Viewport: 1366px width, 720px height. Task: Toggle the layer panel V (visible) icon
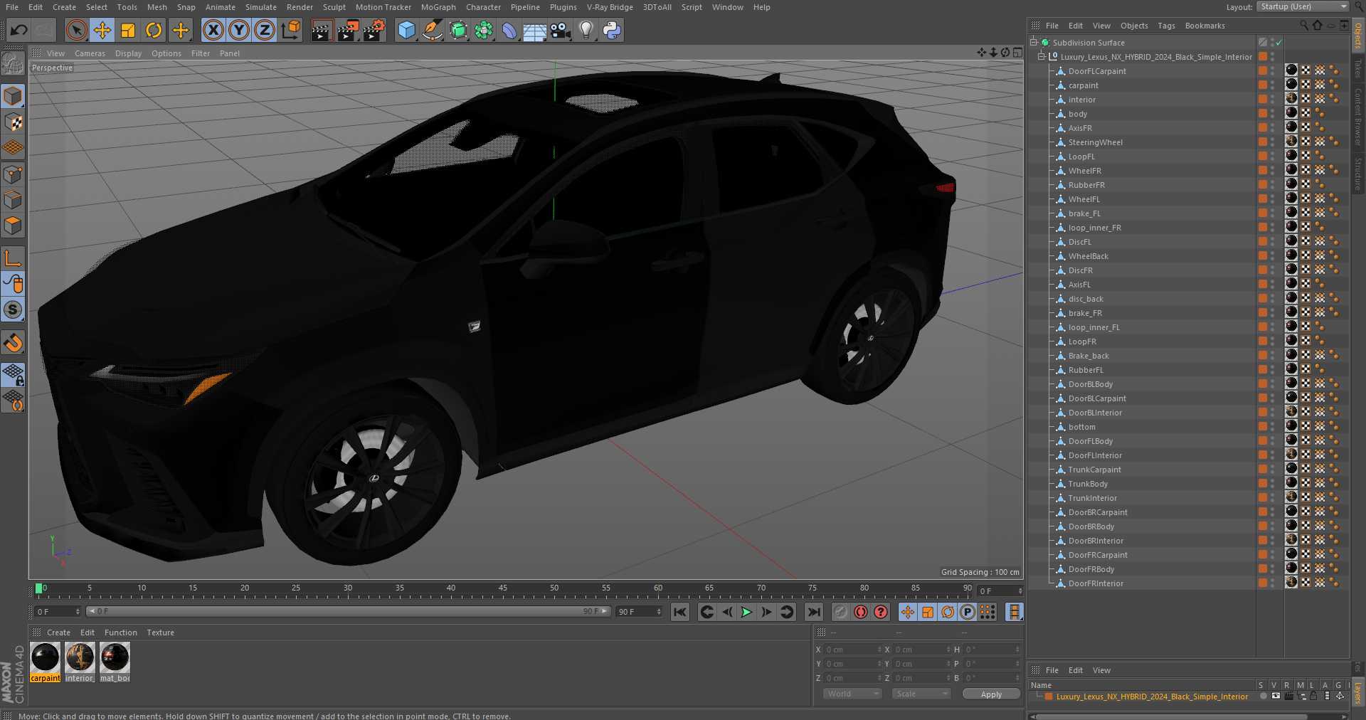pos(1276,696)
